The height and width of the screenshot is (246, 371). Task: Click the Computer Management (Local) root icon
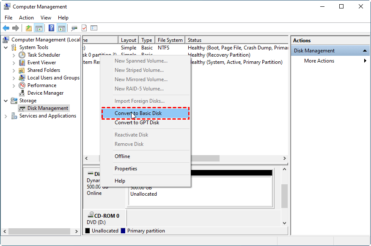6,40
